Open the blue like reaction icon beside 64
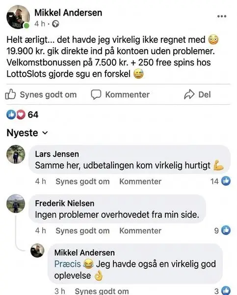This screenshot has height=295, width=237. click(11, 115)
